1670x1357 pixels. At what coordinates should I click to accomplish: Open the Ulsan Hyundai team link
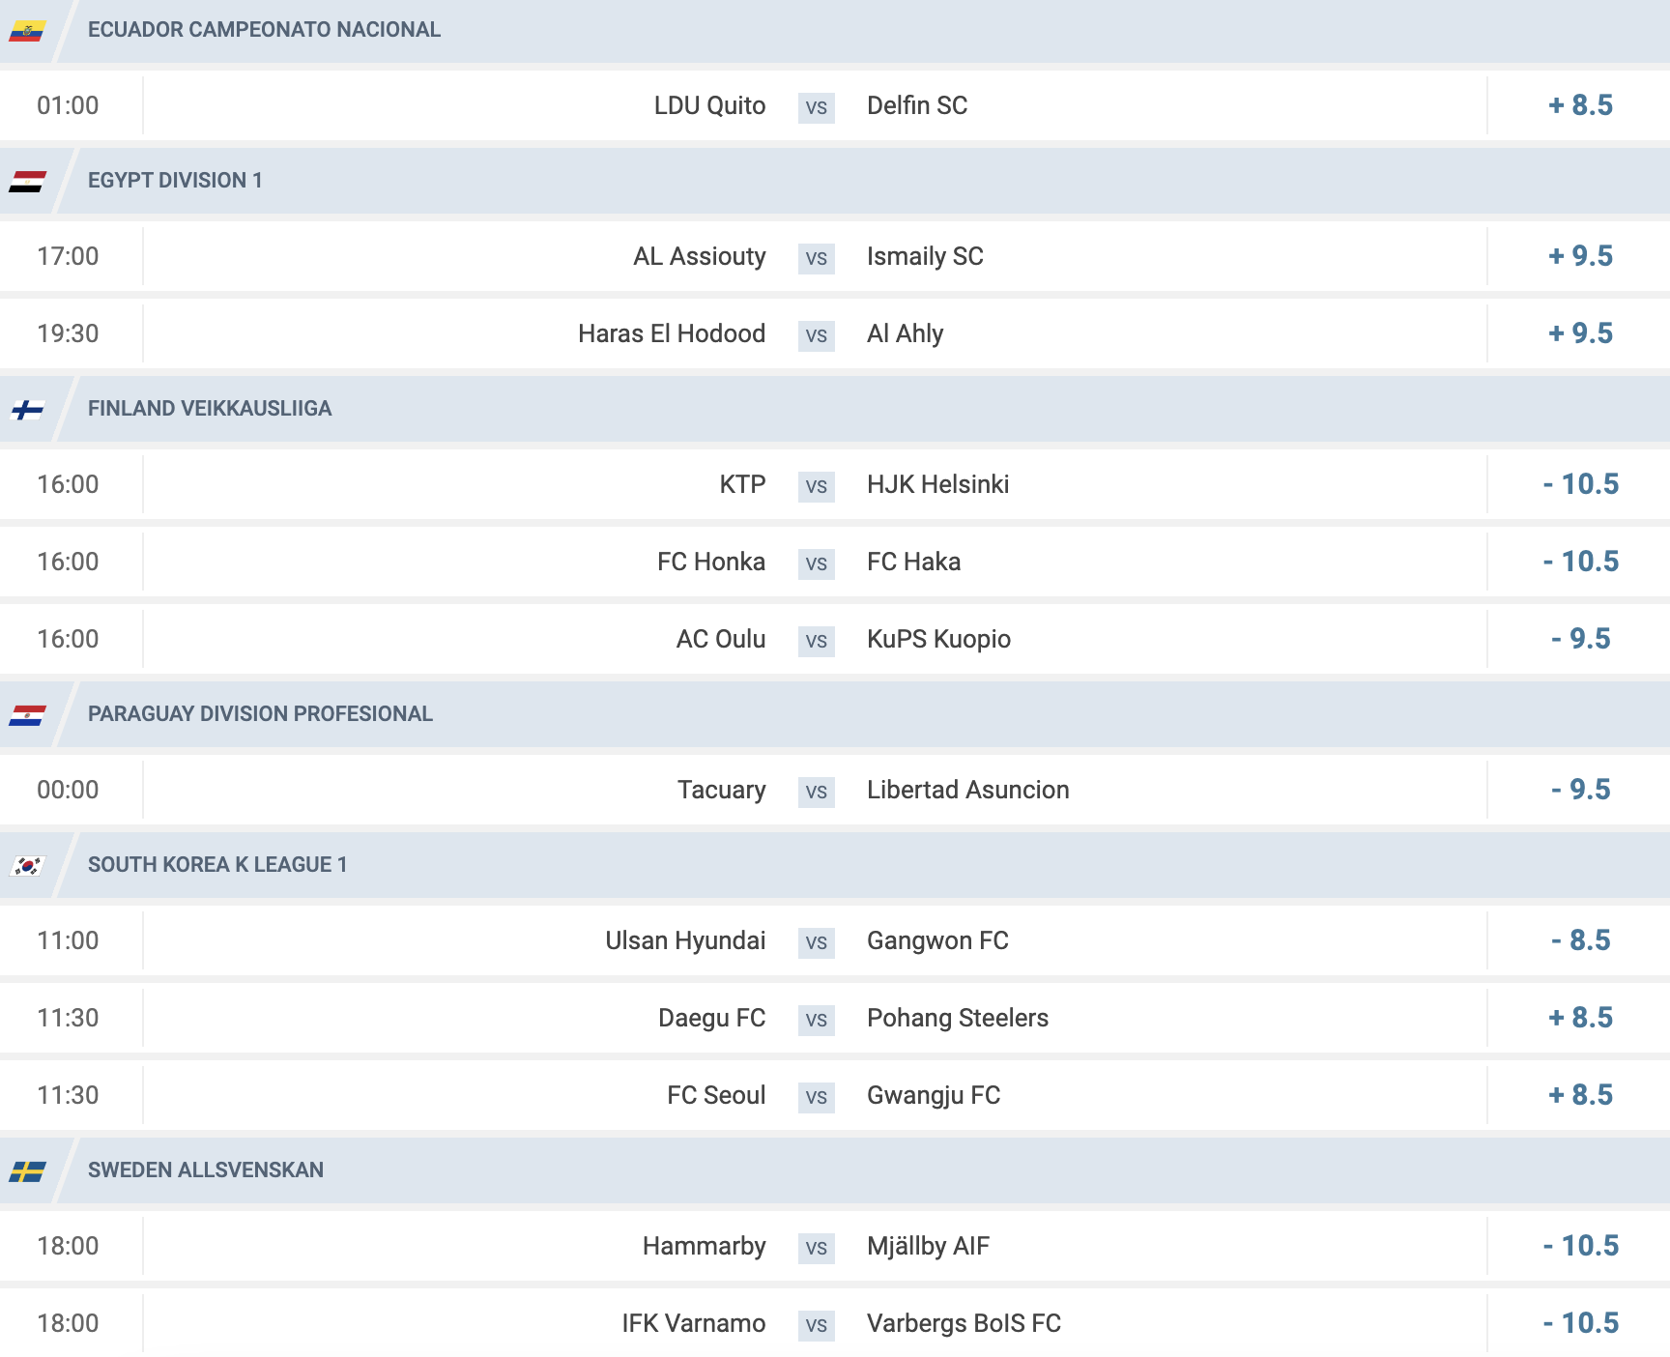pos(685,940)
